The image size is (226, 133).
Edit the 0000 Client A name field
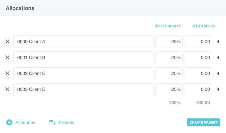pos(83,41)
